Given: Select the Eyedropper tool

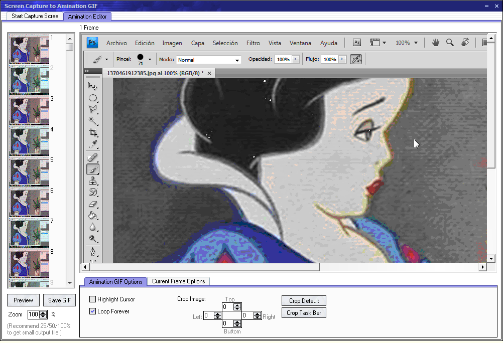Looking at the screenshot, I should (x=93, y=144).
